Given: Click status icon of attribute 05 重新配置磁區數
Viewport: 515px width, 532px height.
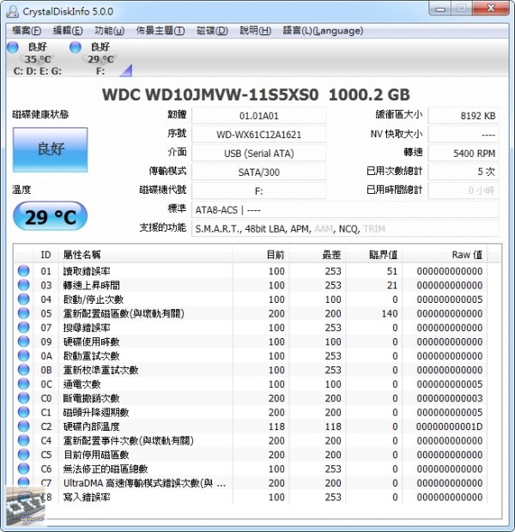Looking at the screenshot, I should tap(23, 313).
